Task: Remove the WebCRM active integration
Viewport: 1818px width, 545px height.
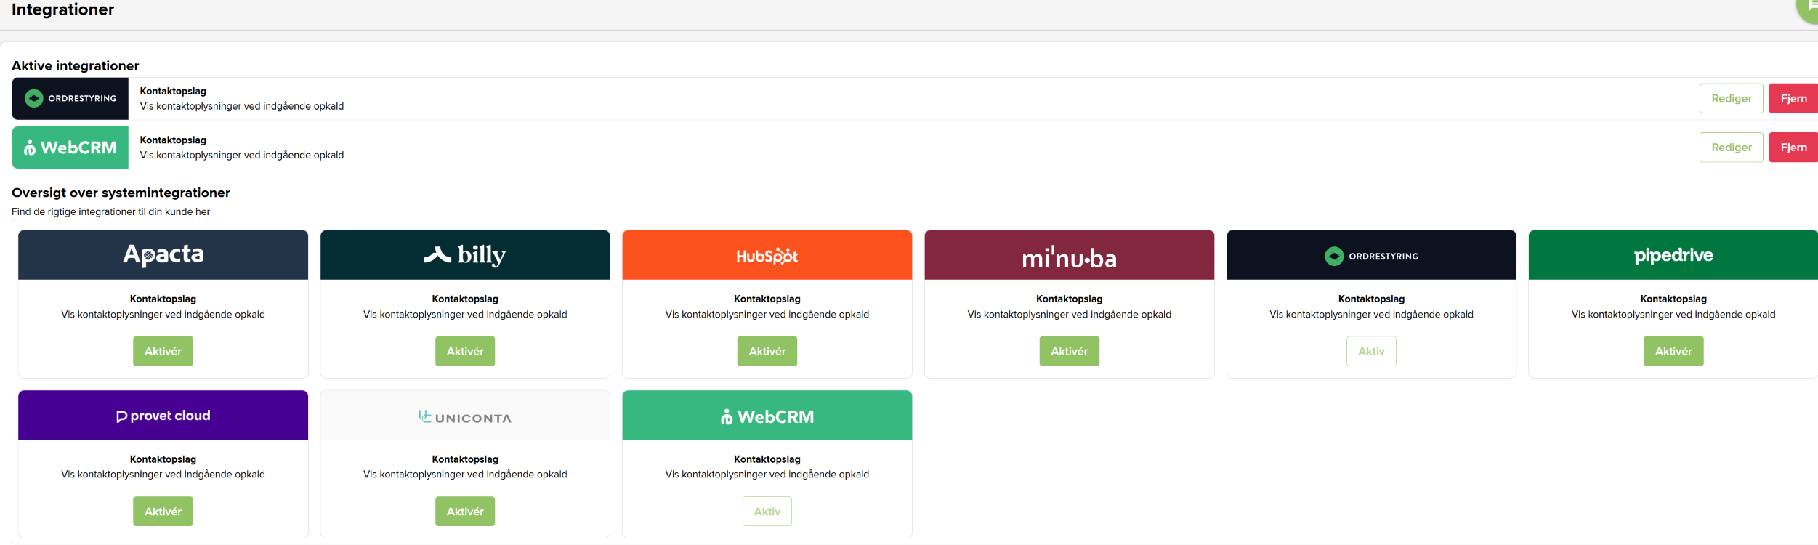Action: (x=1793, y=148)
